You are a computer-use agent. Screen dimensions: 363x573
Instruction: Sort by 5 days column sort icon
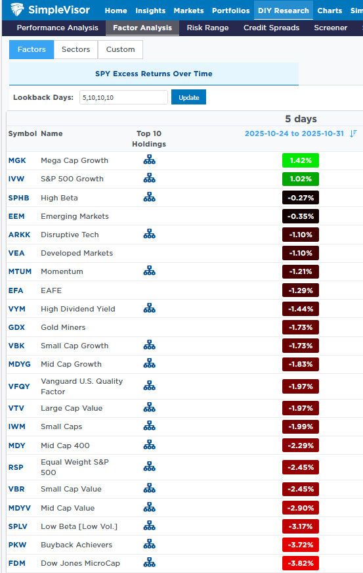tap(353, 133)
